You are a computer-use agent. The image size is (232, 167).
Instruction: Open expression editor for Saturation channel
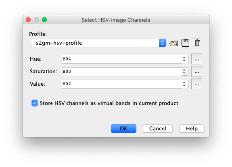click(196, 72)
